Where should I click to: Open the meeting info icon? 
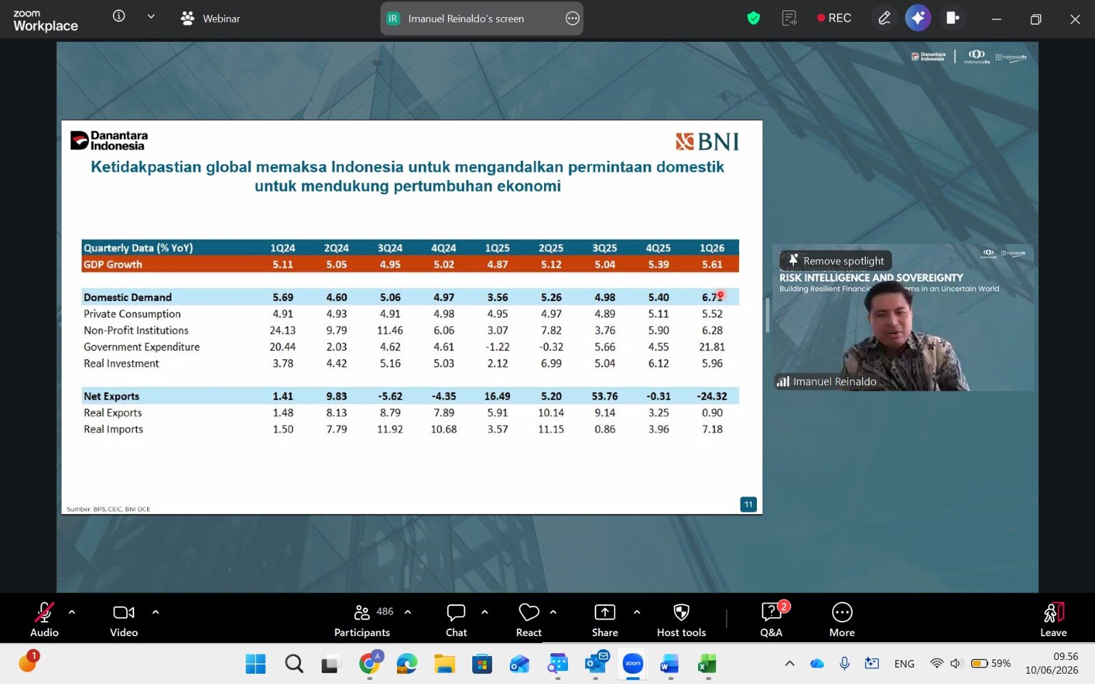pyautogui.click(x=119, y=16)
